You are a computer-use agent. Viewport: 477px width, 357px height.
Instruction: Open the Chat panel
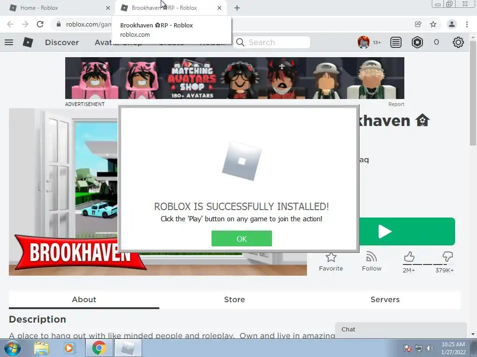click(401, 330)
